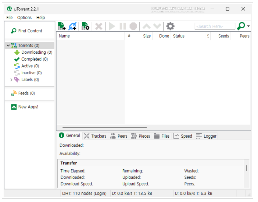Click the New Apps green icon

pyautogui.click(x=14, y=107)
